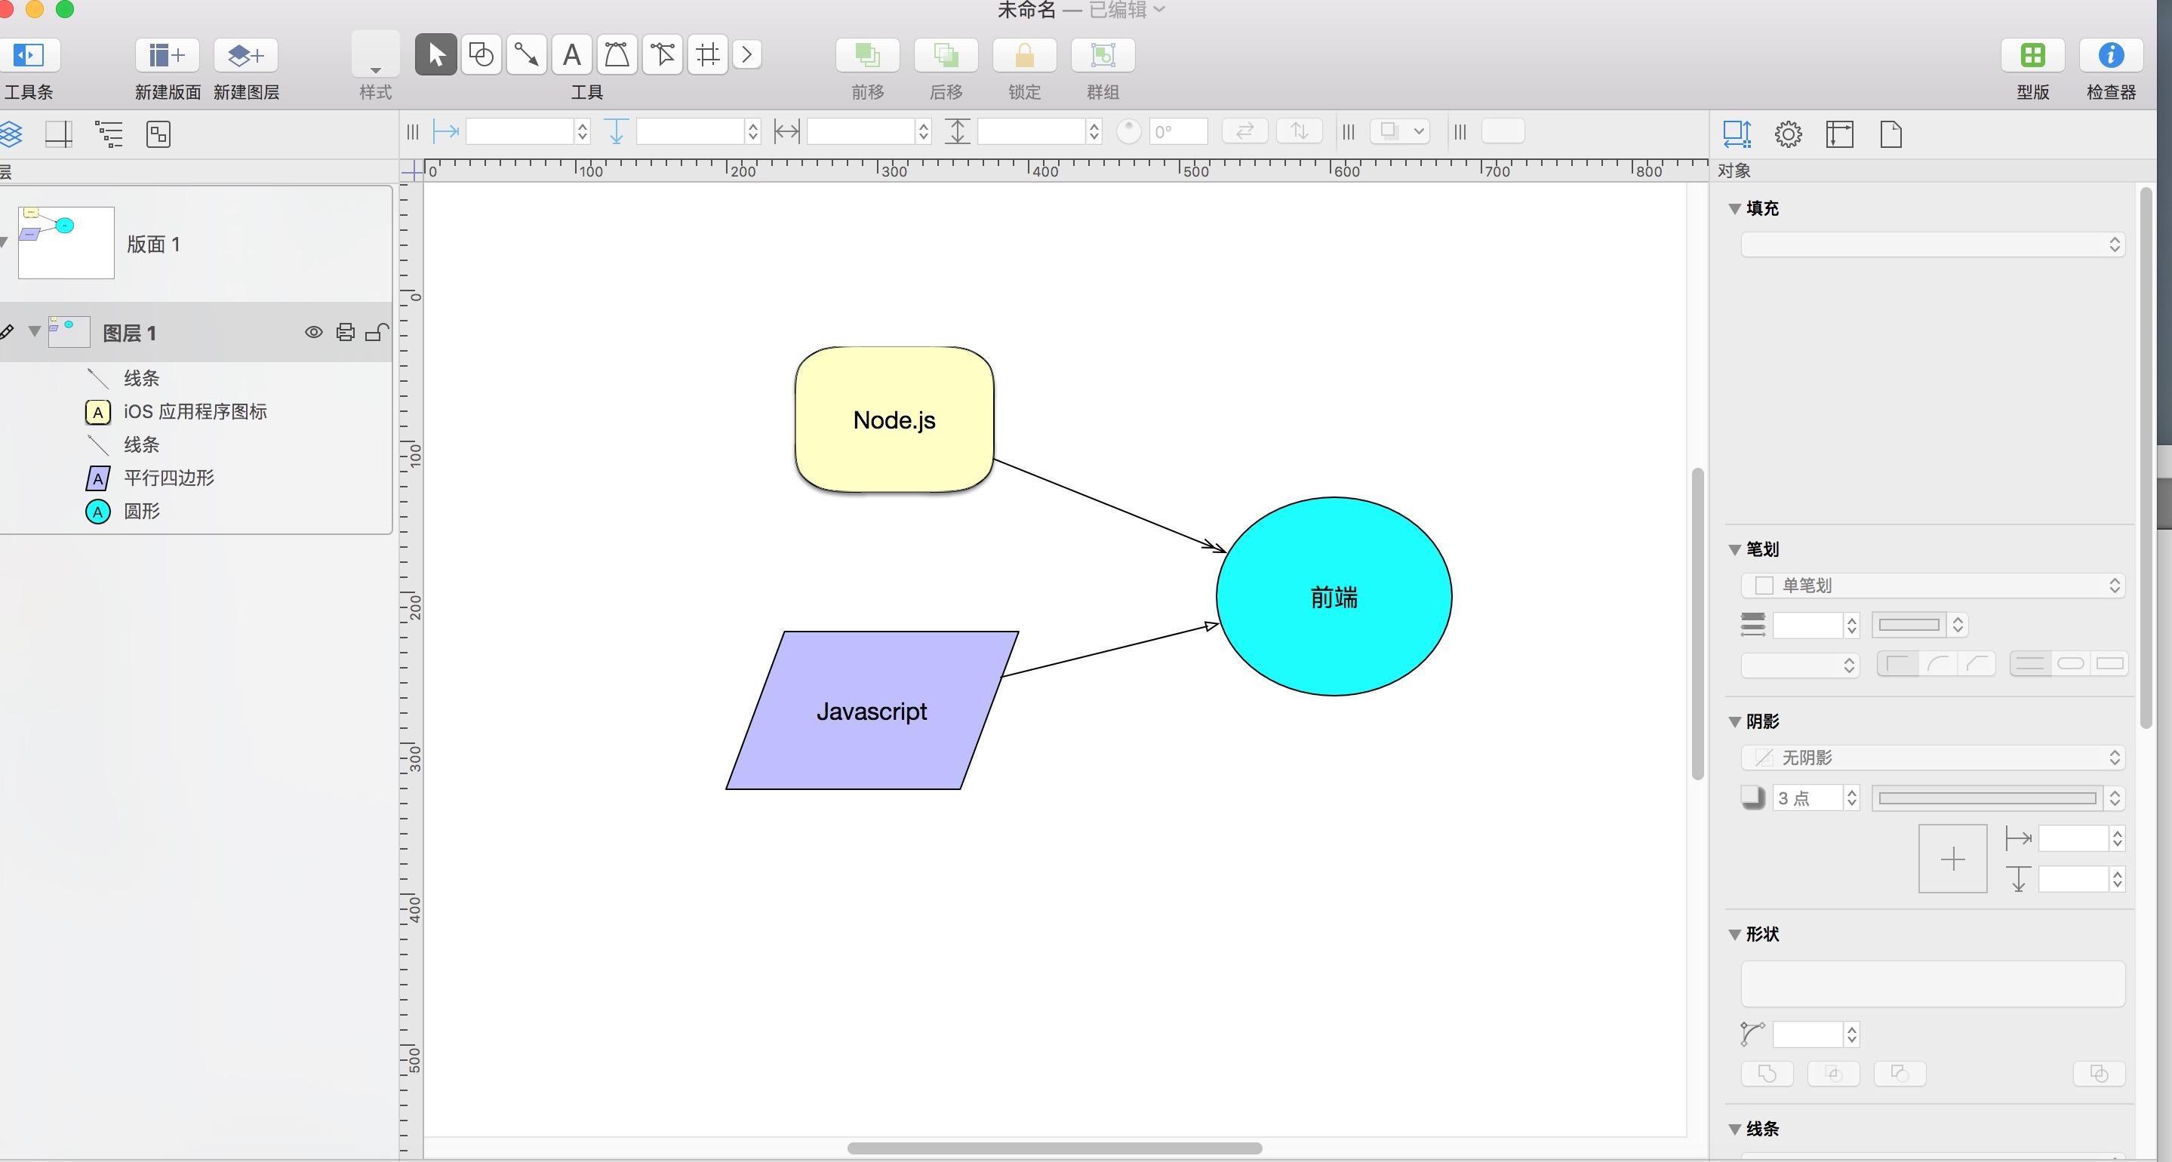Select the Pen tool

pos(617,54)
